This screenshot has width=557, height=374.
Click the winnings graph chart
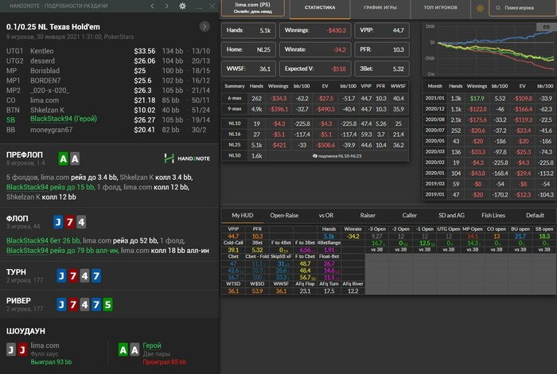pos(489,49)
